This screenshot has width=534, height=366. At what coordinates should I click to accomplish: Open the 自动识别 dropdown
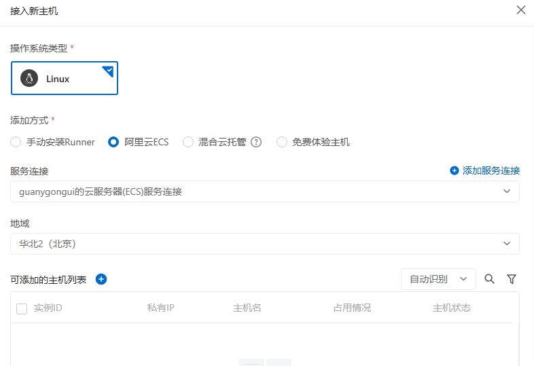(x=438, y=279)
